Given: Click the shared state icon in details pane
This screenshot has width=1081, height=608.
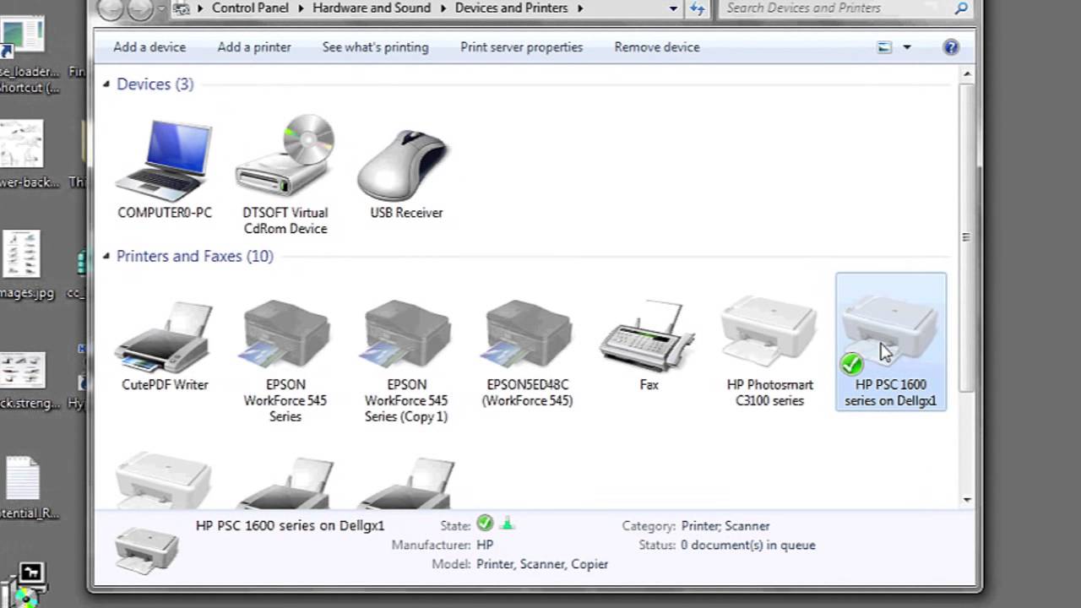Looking at the screenshot, I should [x=507, y=524].
